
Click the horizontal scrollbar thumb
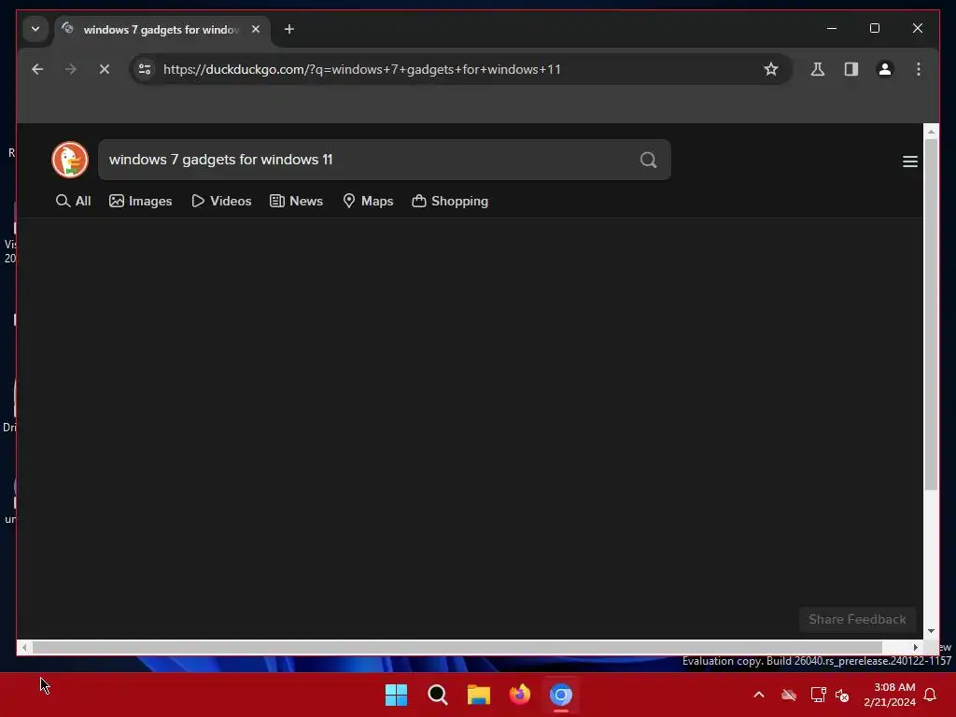pyautogui.click(x=457, y=647)
